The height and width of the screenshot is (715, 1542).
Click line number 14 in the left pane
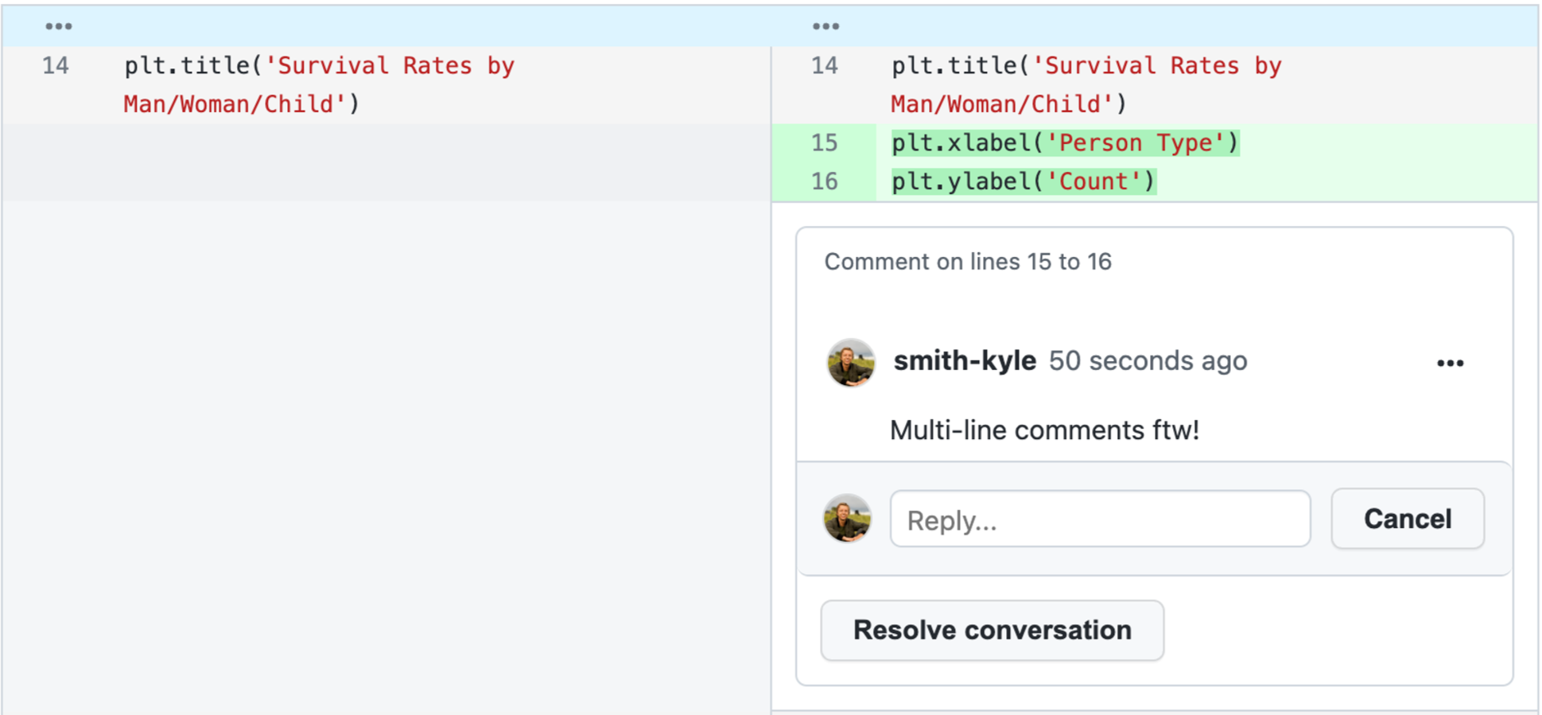coord(56,65)
